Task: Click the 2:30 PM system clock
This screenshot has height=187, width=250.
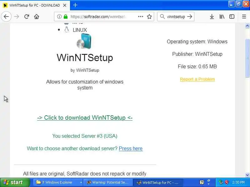Action: point(238,182)
